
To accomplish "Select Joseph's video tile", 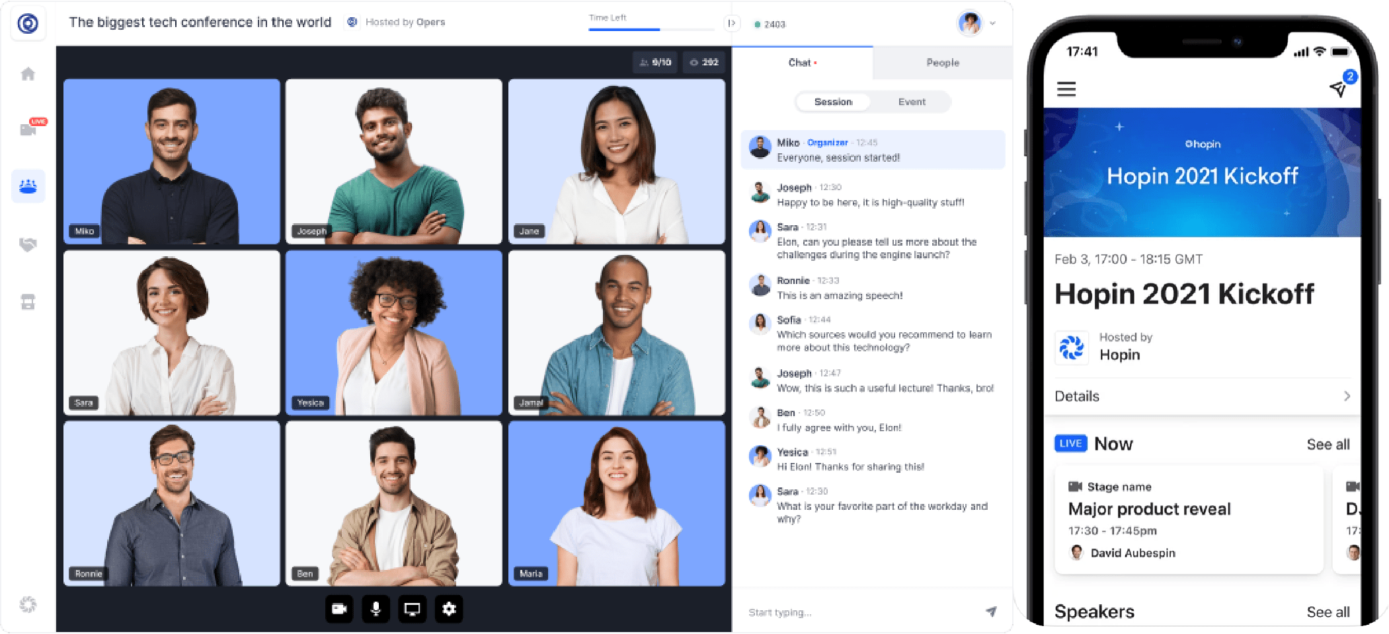I will 394,162.
